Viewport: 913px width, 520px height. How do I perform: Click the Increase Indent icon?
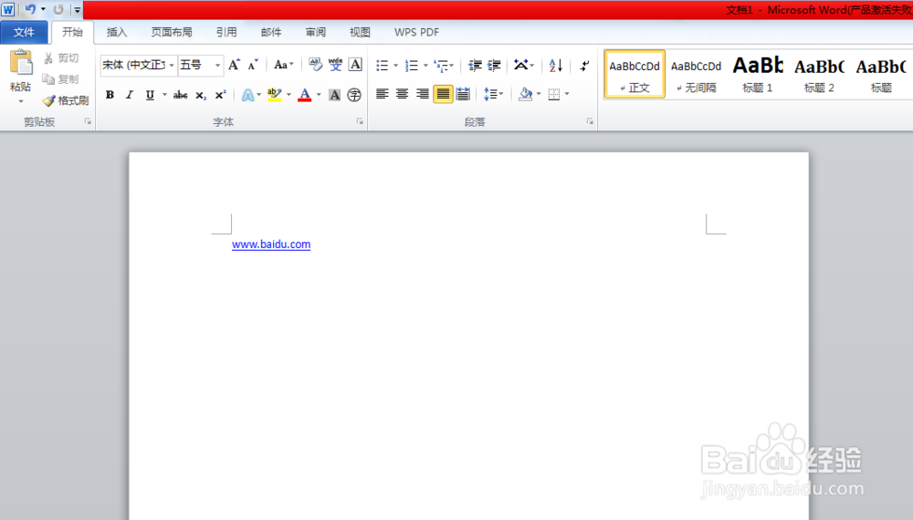click(494, 65)
